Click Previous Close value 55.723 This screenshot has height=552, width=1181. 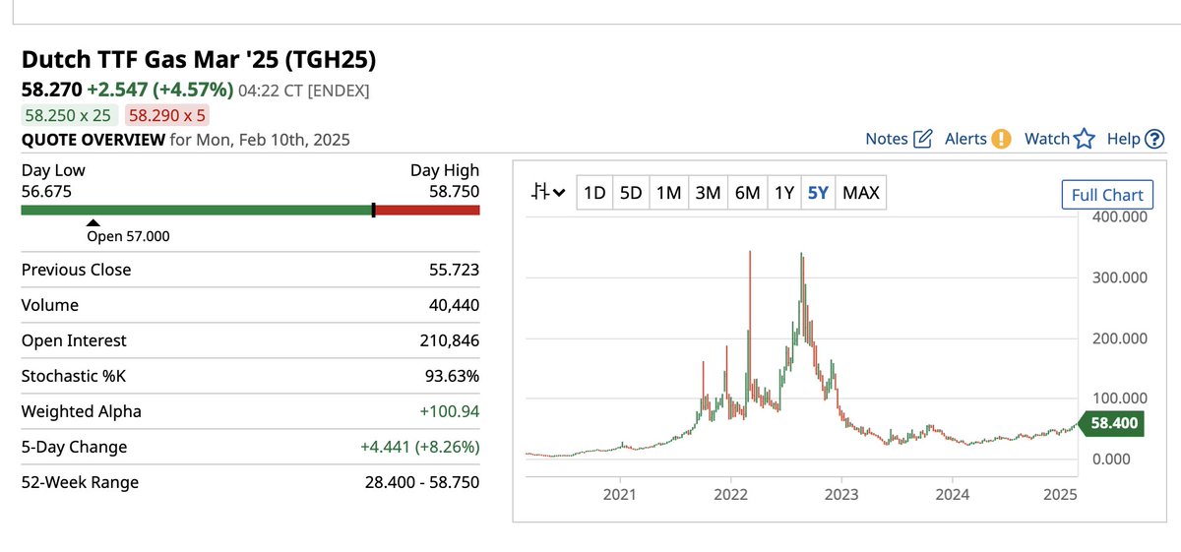(x=456, y=270)
